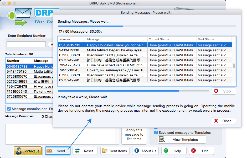The width and height of the screenshot is (247, 158).
Task: Click Message column header in main window list
Action: tap(43, 61)
